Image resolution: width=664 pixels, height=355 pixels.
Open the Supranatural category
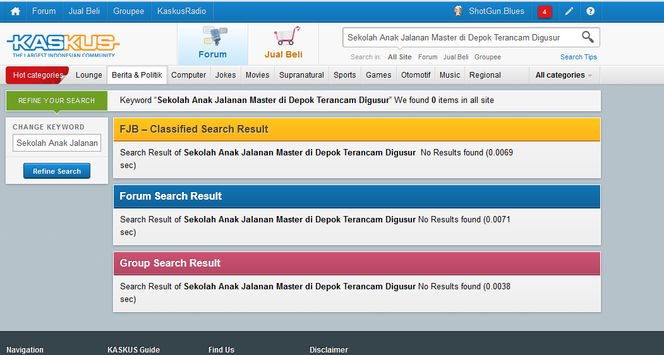[301, 75]
